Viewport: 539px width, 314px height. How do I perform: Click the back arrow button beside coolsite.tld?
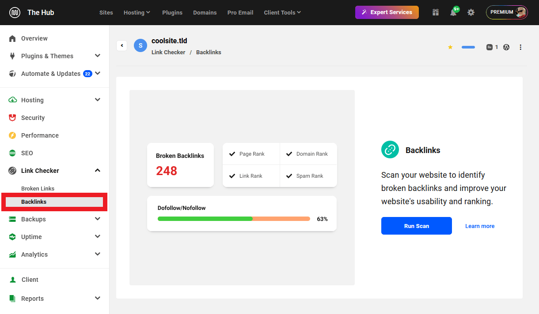(122, 45)
